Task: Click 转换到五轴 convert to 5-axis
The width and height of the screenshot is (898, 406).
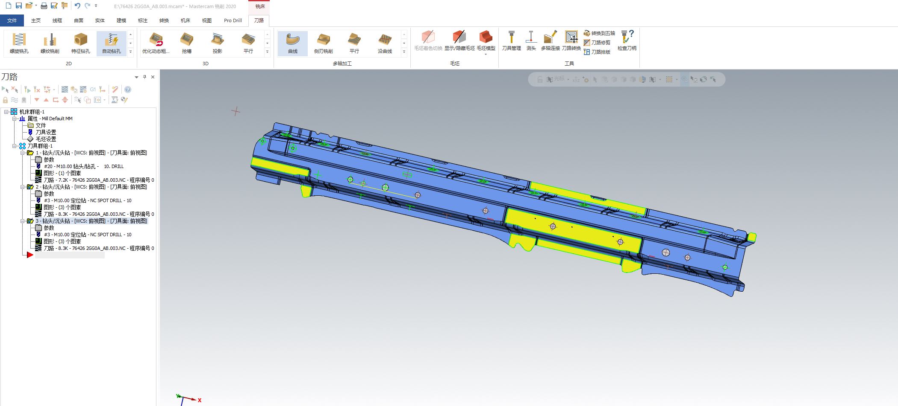Action: pyautogui.click(x=599, y=33)
